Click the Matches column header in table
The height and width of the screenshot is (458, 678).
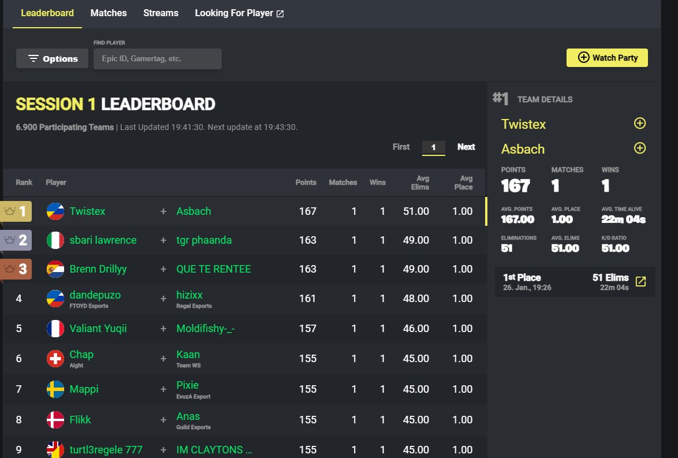(343, 183)
